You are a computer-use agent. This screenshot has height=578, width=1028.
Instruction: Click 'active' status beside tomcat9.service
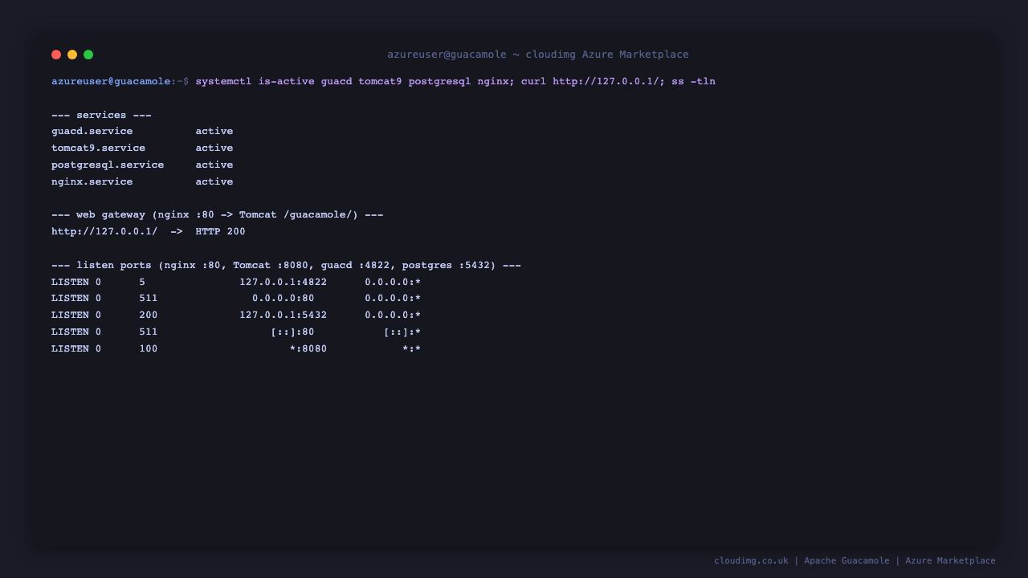(x=214, y=149)
